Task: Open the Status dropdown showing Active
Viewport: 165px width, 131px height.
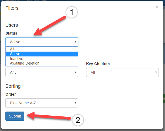Action: click(42, 42)
